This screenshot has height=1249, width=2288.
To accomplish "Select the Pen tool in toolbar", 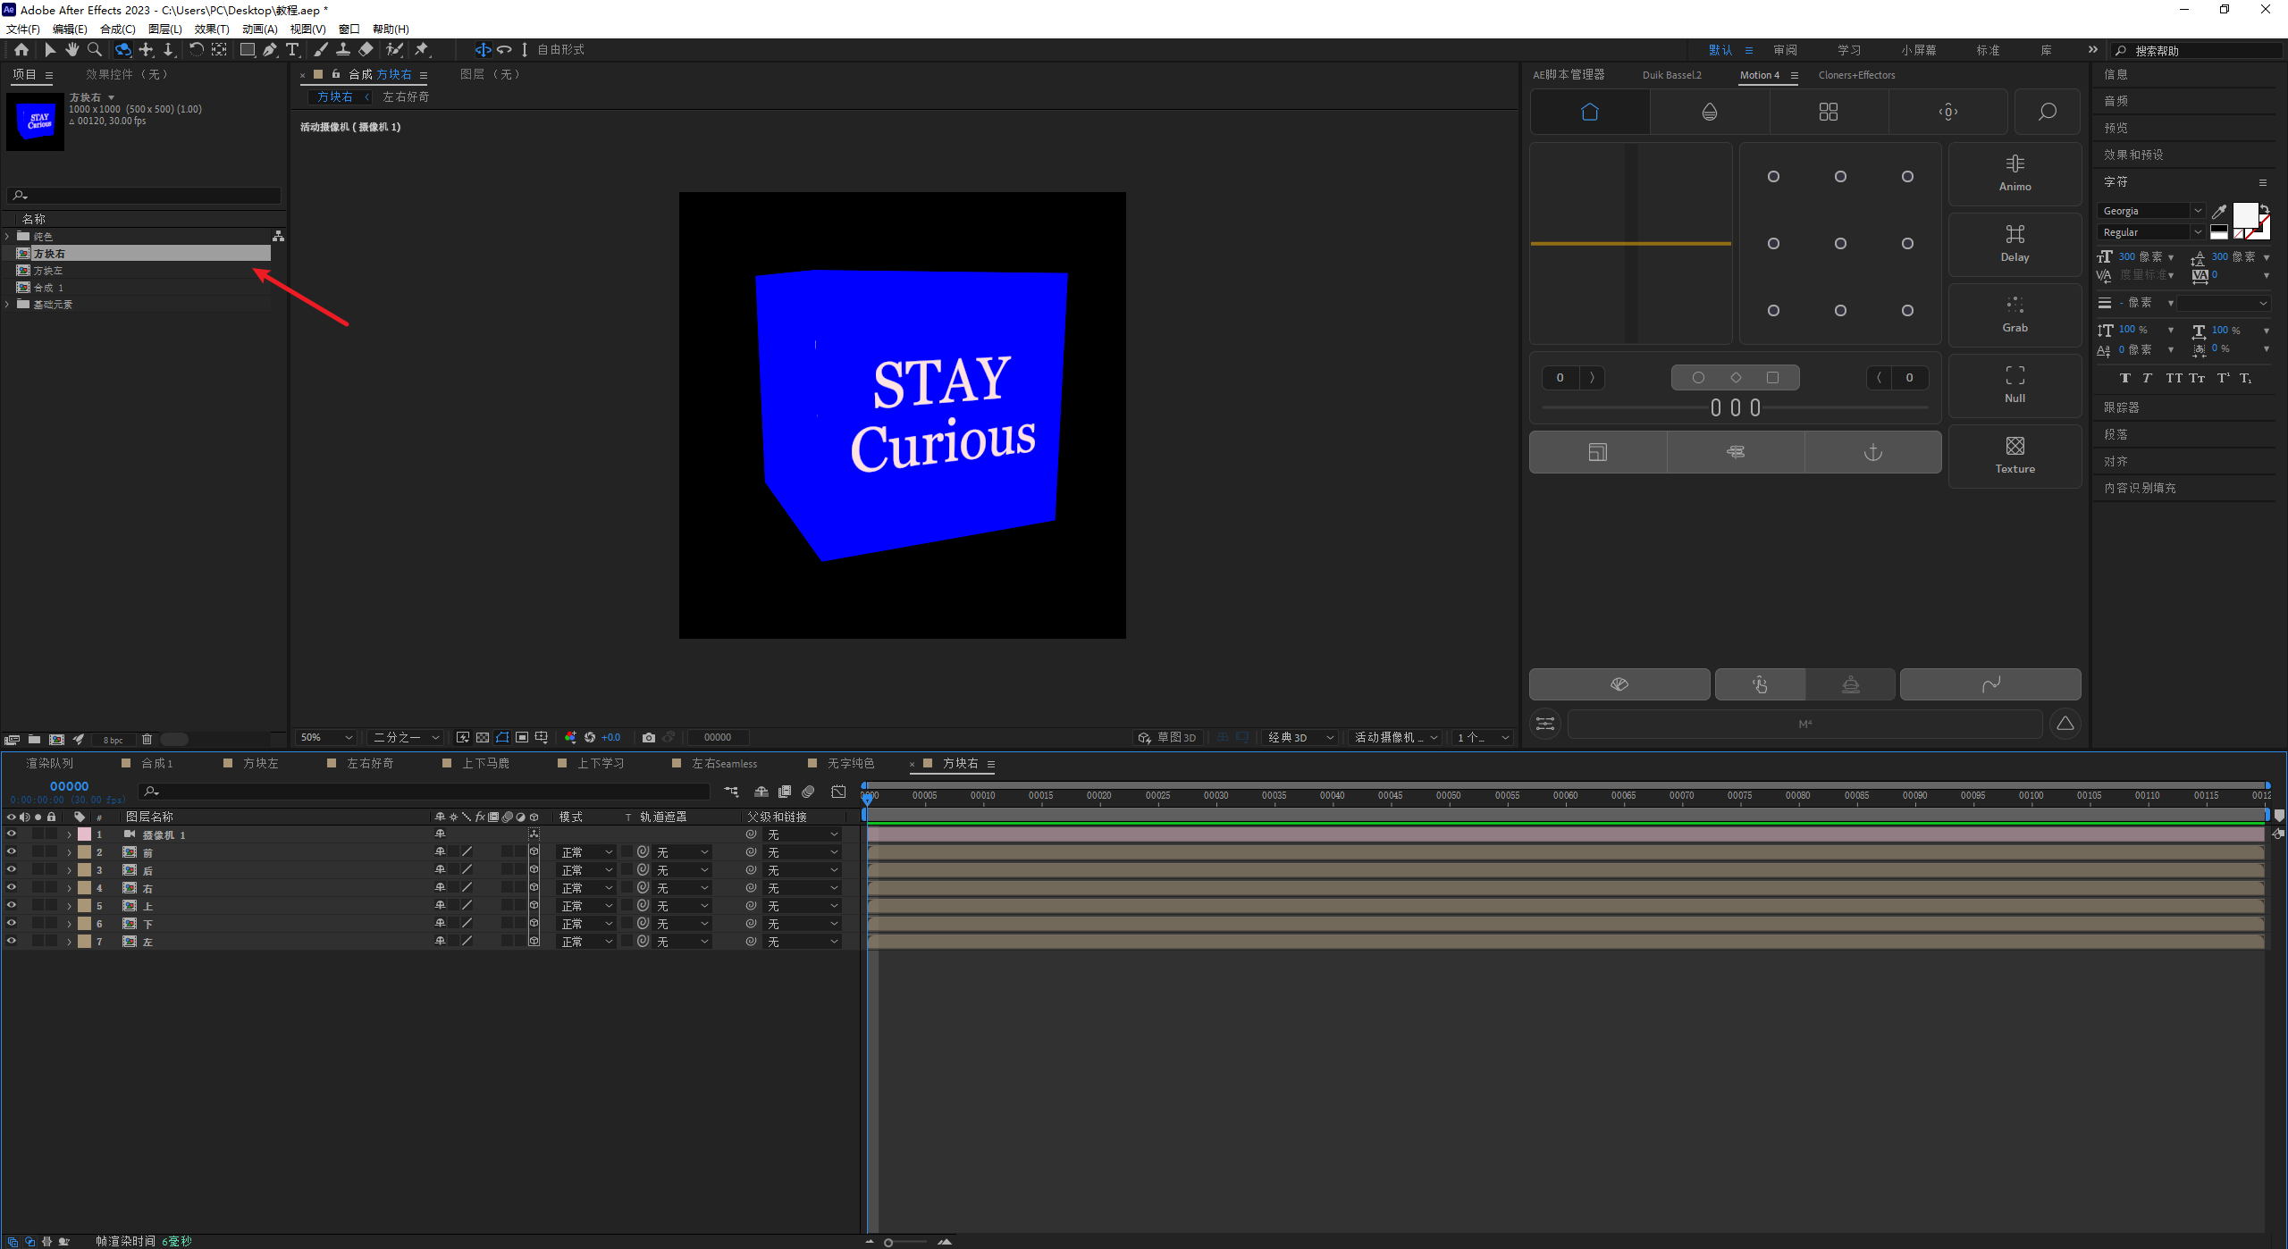I will [x=270, y=50].
